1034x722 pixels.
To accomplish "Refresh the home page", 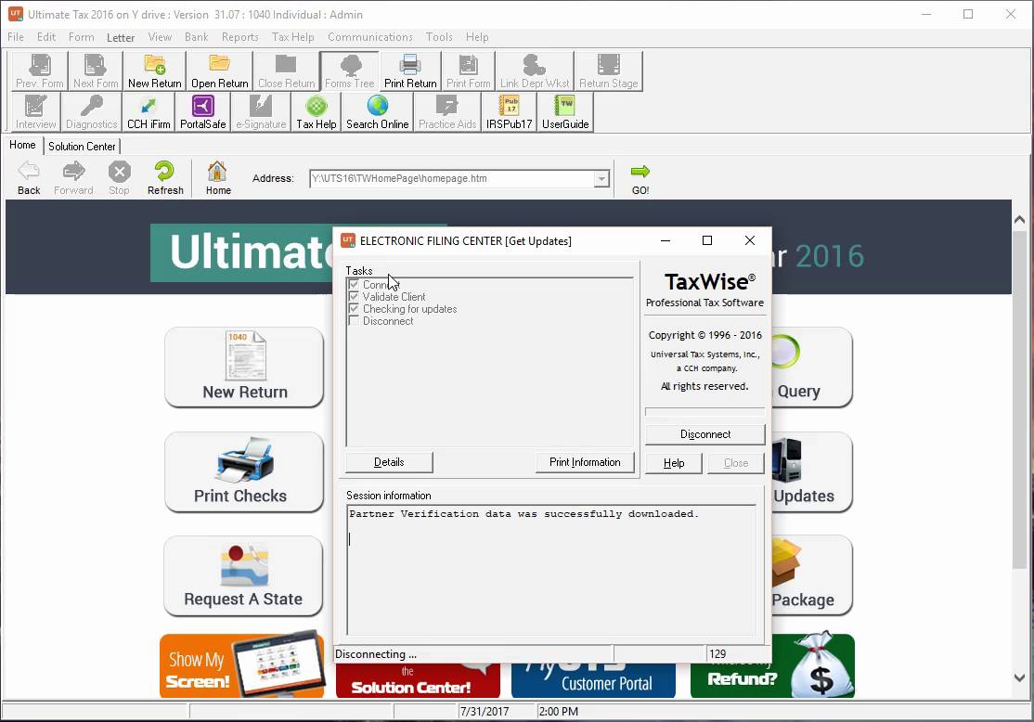I will (165, 179).
